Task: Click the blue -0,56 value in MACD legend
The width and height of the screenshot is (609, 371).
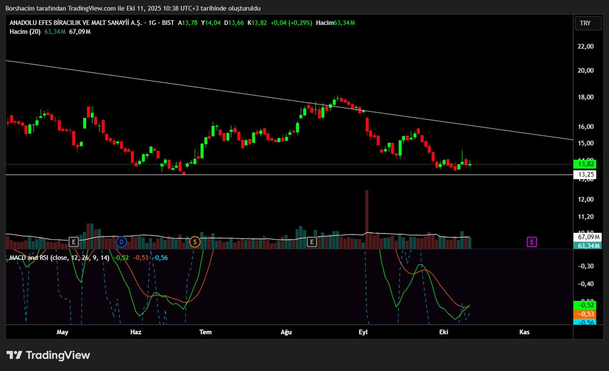Action: 161,258
